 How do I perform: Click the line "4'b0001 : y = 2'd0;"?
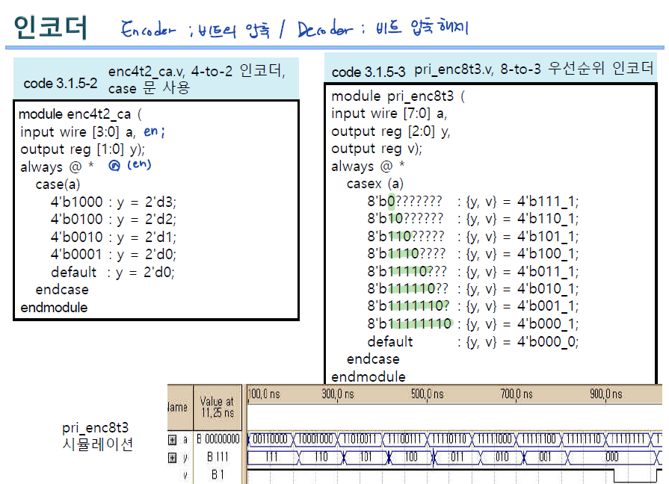coord(113,255)
